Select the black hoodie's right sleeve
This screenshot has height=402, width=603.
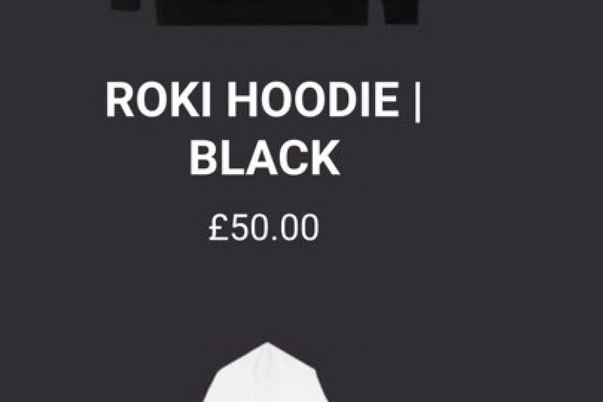[402, 11]
